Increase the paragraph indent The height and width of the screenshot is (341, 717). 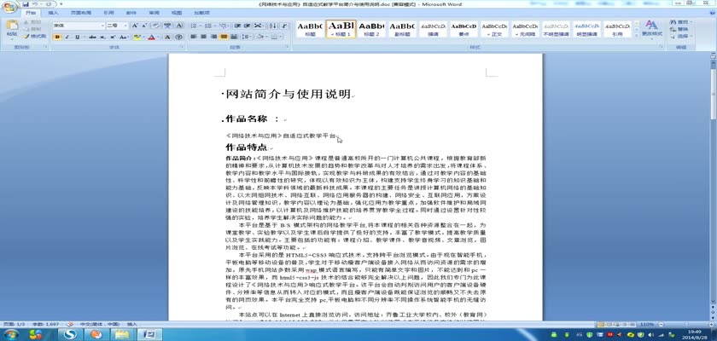pyautogui.click(x=248, y=26)
